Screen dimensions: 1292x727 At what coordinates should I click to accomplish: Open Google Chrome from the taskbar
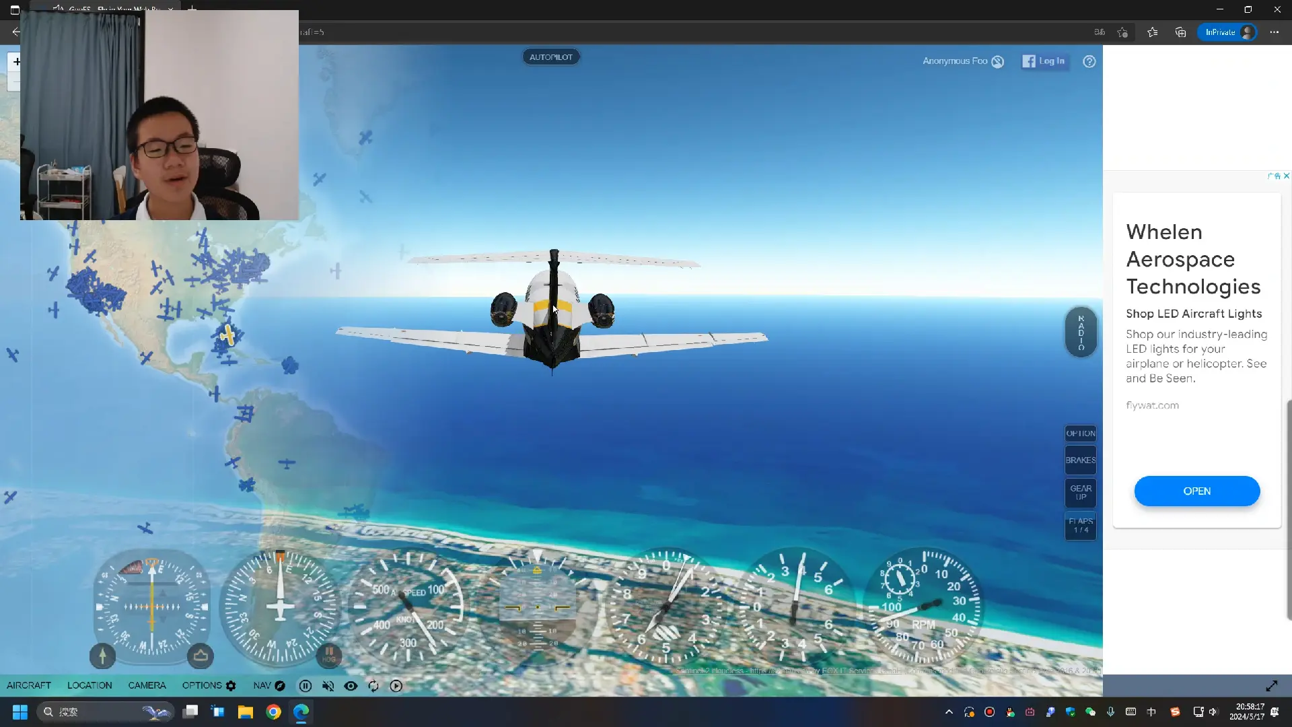273,712
